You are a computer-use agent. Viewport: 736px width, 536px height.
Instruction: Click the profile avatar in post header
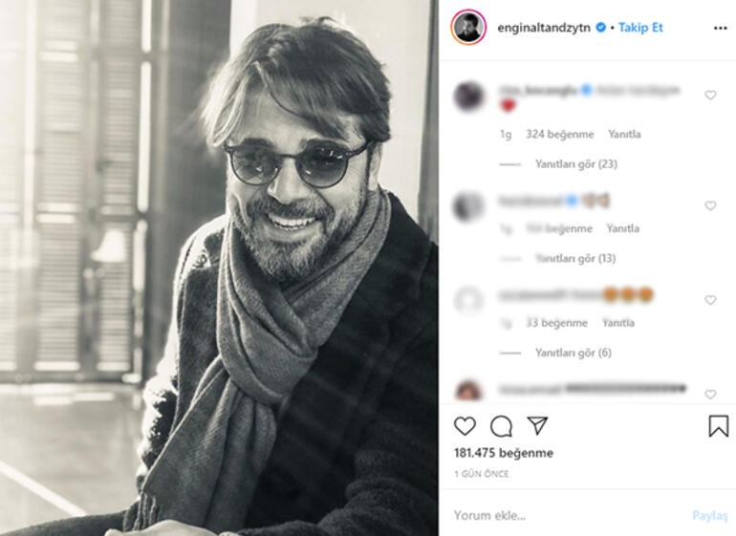click(x=468, y=28)
